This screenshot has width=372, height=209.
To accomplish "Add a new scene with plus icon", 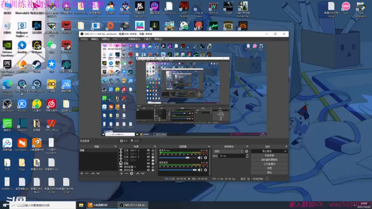I will click(x=82, y=173).
